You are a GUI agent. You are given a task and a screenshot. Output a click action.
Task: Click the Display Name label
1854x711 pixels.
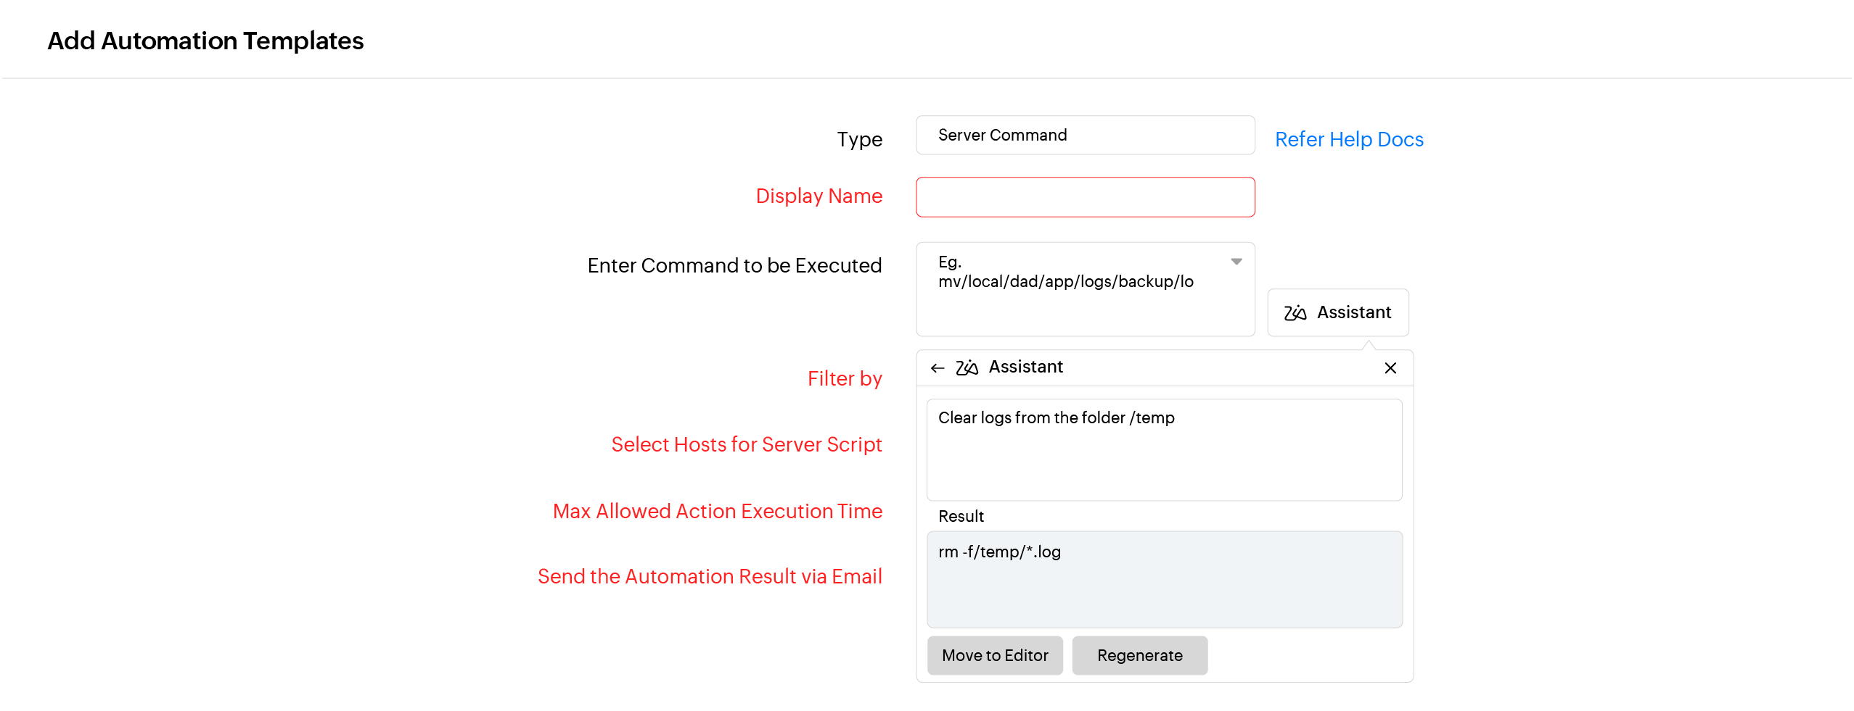pyautogui.click(x=819, y=196)
